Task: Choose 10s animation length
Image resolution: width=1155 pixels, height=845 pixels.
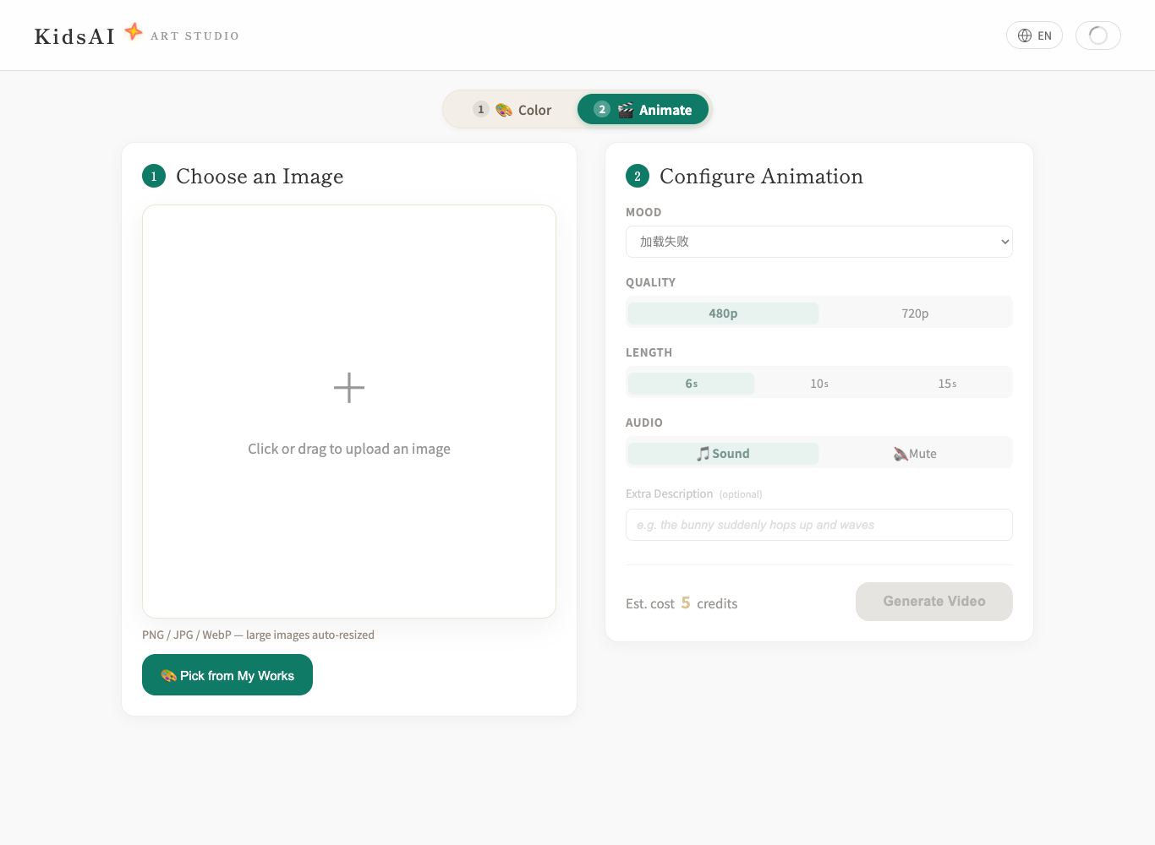Action: [819, 384]
